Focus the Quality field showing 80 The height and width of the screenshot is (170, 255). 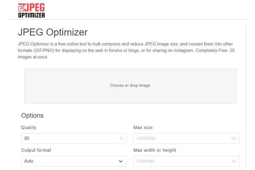[74, 139]
